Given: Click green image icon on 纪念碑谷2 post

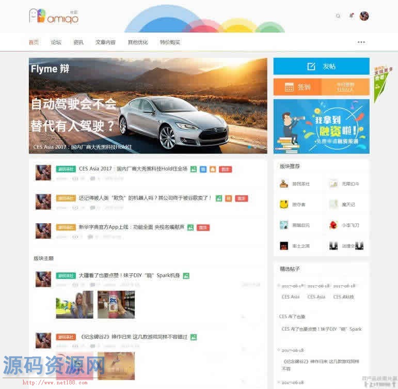Looking at the screenshot, I should [x=194, y=337].
